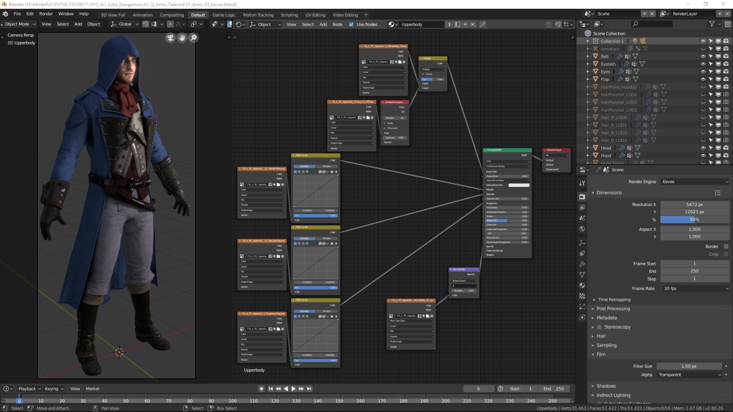Screen dimensions: 733x412
Task: Open the Tool properties tab icon
Action: [582, 183]
